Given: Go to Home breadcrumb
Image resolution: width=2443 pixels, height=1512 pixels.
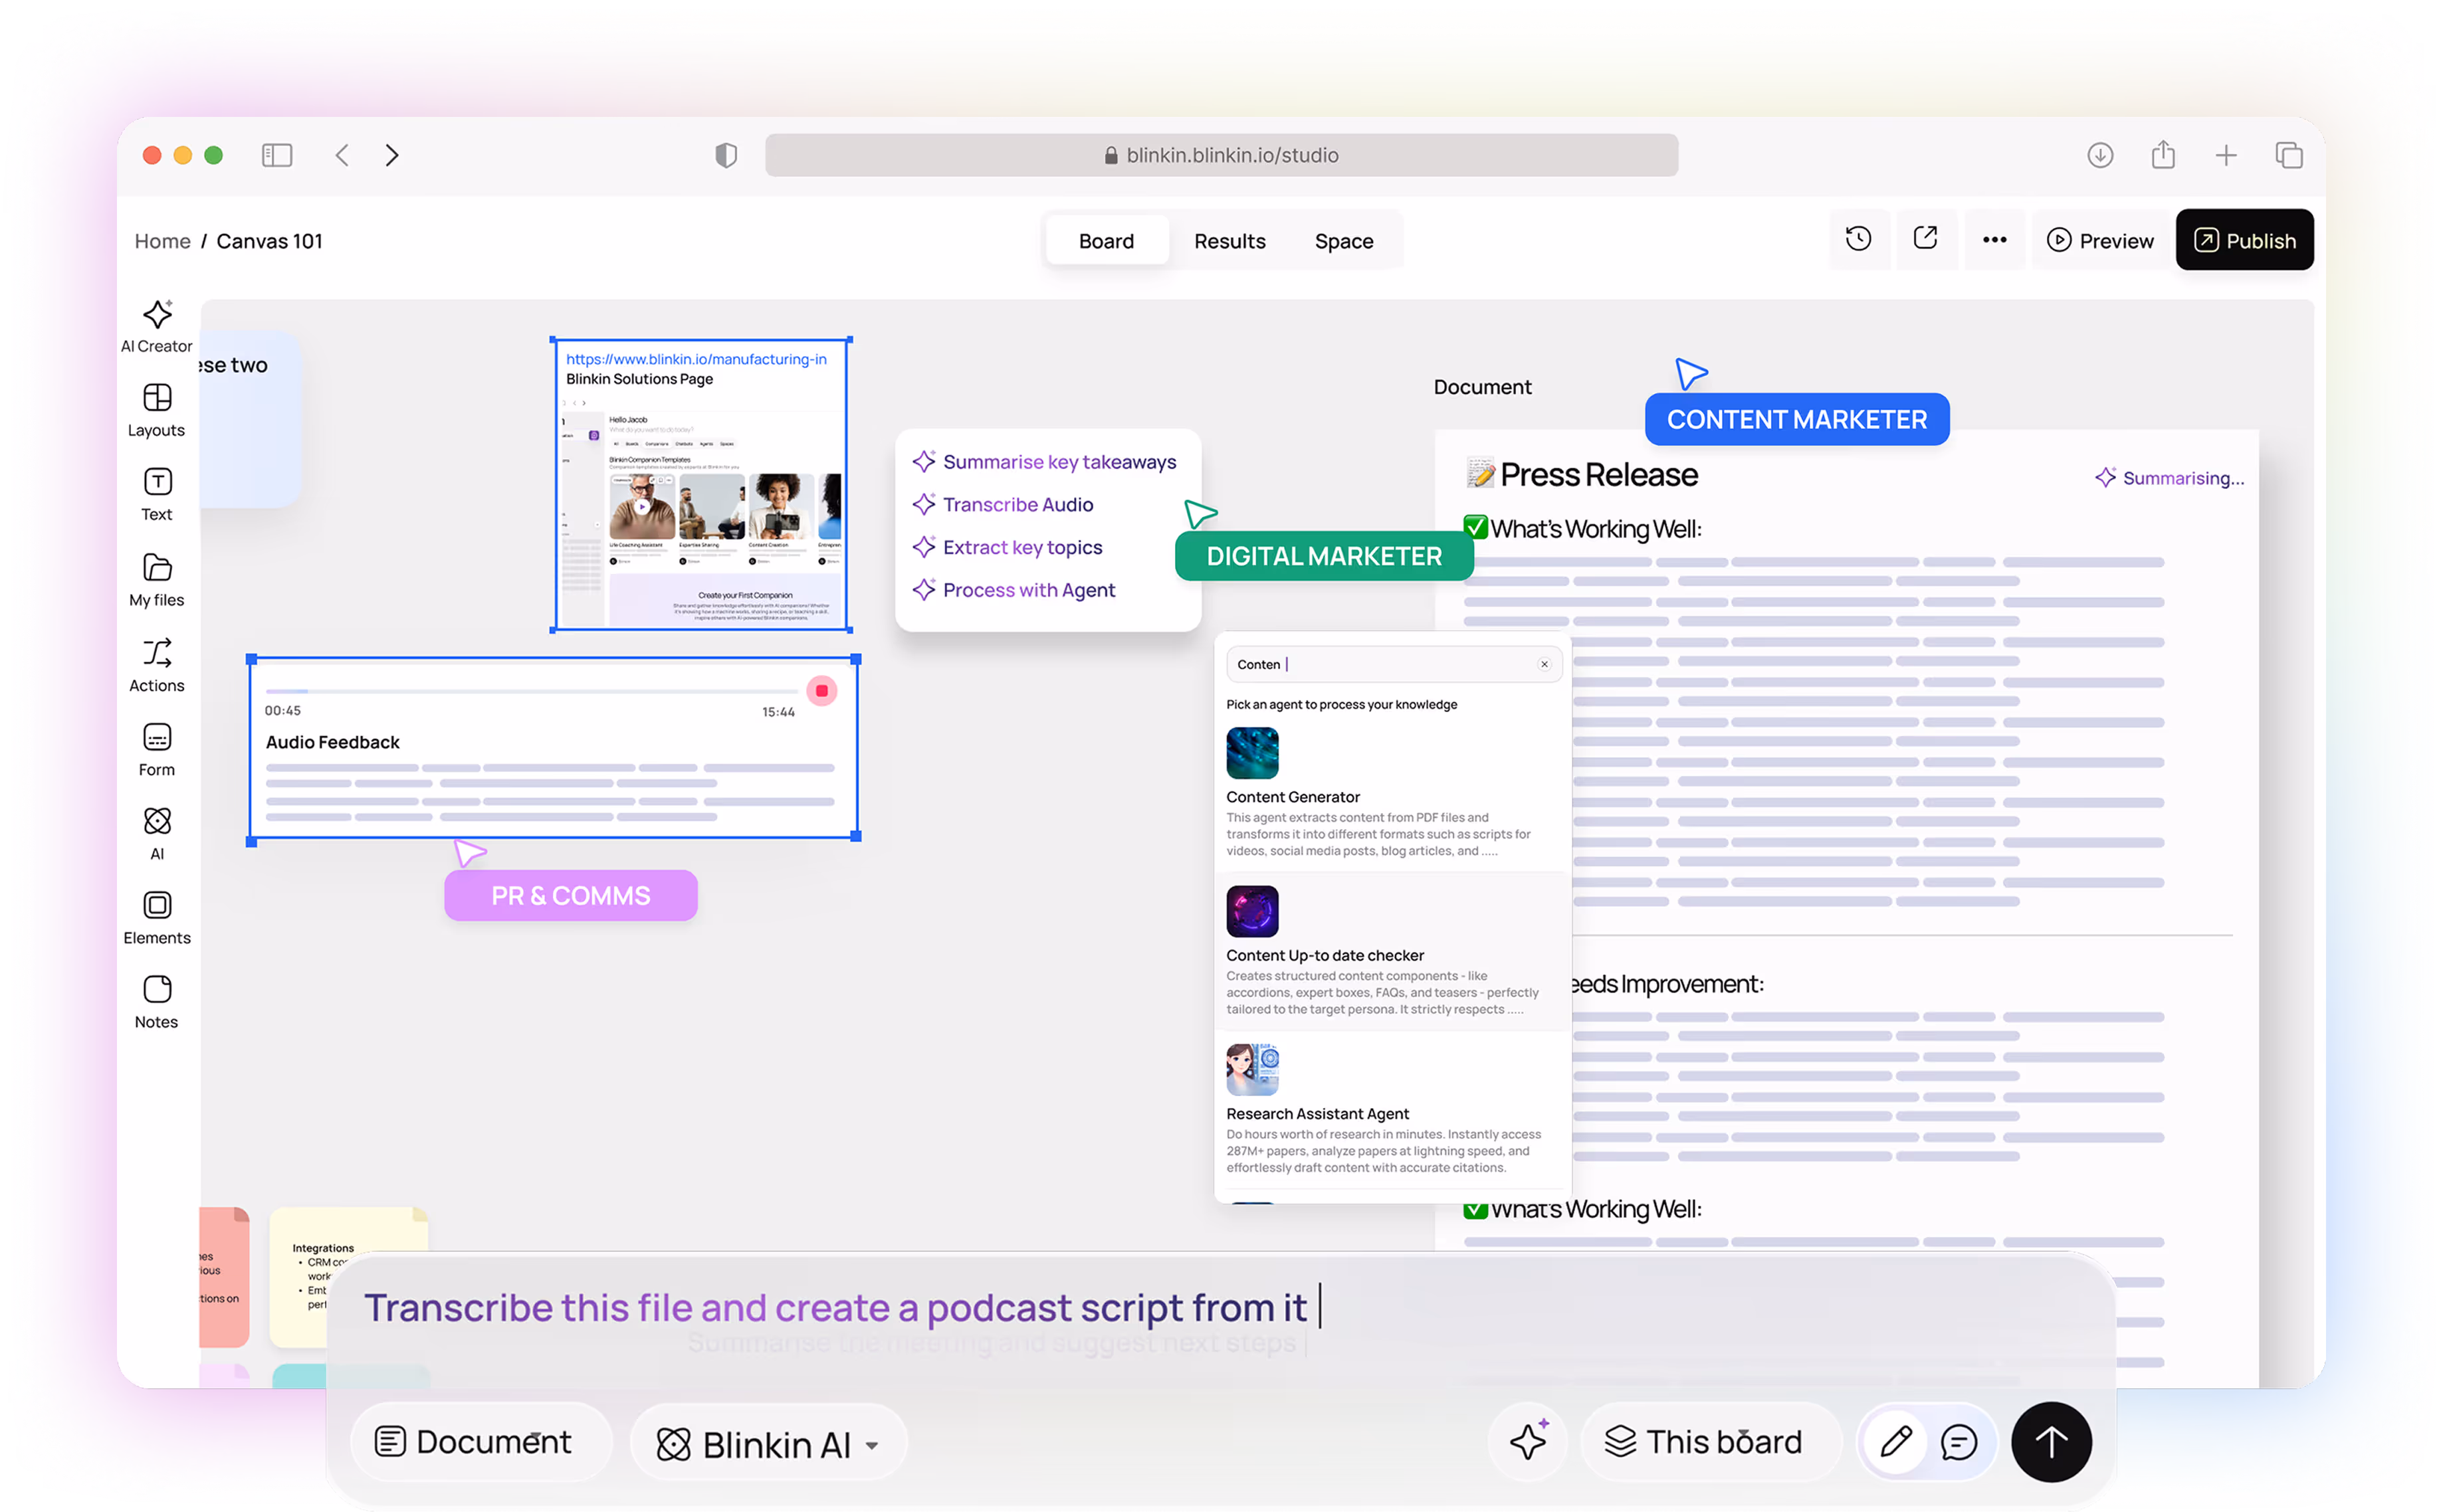Looking at the screenshot, I should pyautogui.click(x=162, y=241).
